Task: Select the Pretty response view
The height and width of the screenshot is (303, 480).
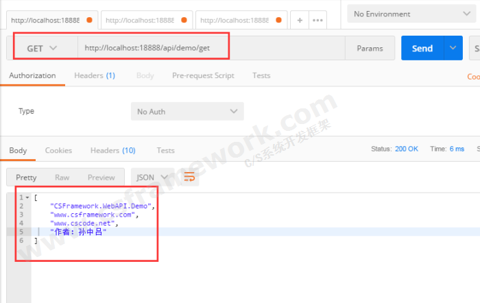Action: (x=26, y=178)
